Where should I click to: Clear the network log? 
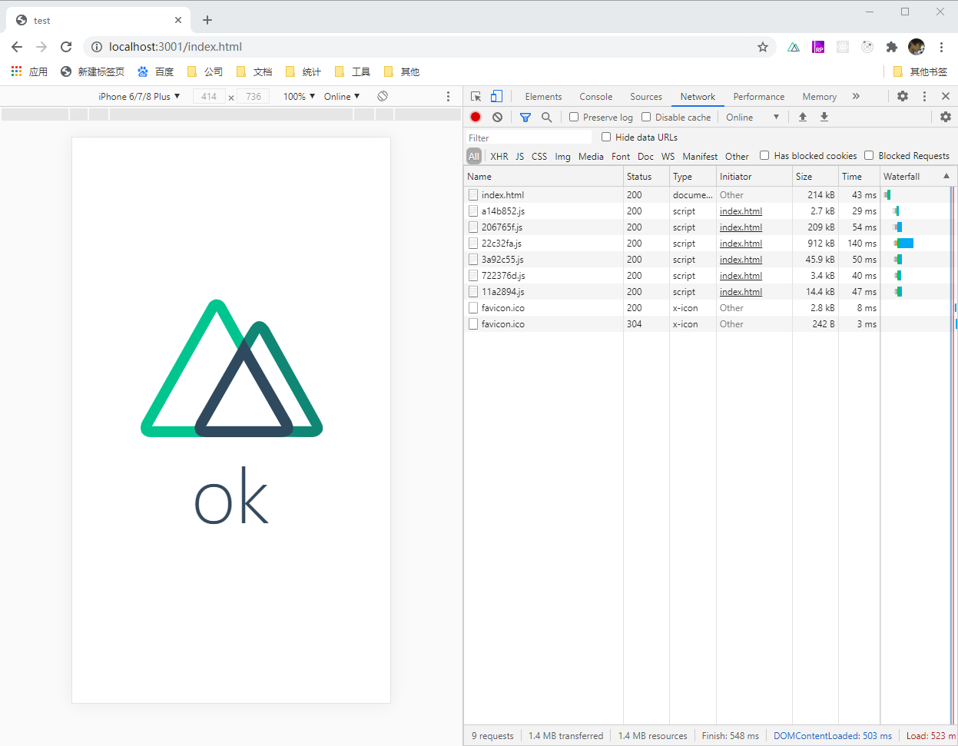pos(498,117)
